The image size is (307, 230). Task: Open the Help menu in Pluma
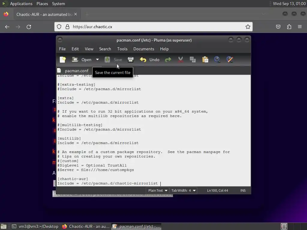coord(164,49)
